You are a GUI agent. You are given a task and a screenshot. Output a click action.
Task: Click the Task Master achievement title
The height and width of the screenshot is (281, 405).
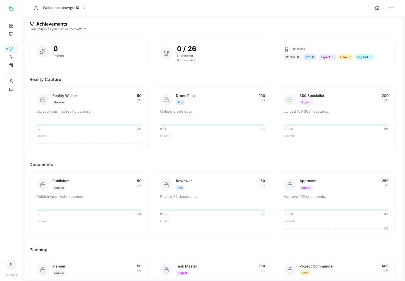coord(186,266)
